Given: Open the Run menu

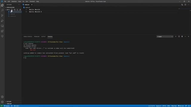Looking at the screenshot, I should pos(27,1).
